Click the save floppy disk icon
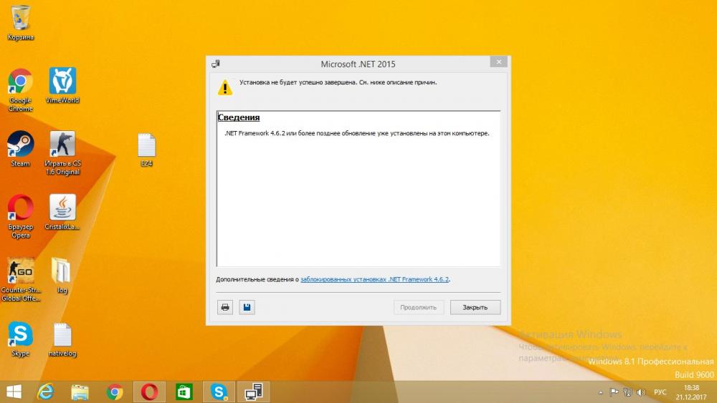This screenshot has height=403, width=717. tap(247, 307)
